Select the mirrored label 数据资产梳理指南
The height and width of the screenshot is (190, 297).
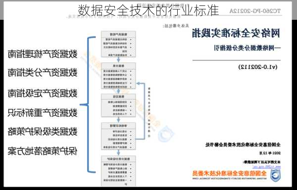[x=43, y=54]
